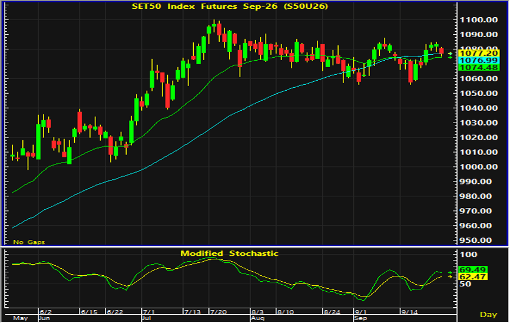Image resolution: width=510 pixels, height=323 pixels.
Task: Click the 1100.00 price axis label
Action: (x=478, y=20)
